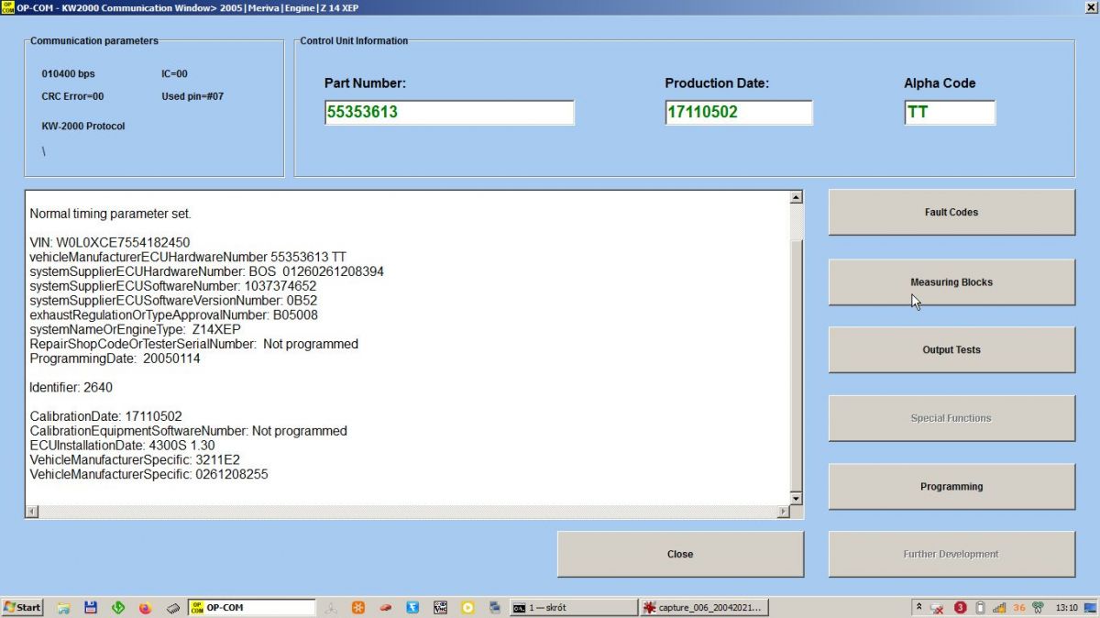The image size is (1100, 618).
Task: Click the blue taskbar icon with white symbol
Action: point(413,607)
